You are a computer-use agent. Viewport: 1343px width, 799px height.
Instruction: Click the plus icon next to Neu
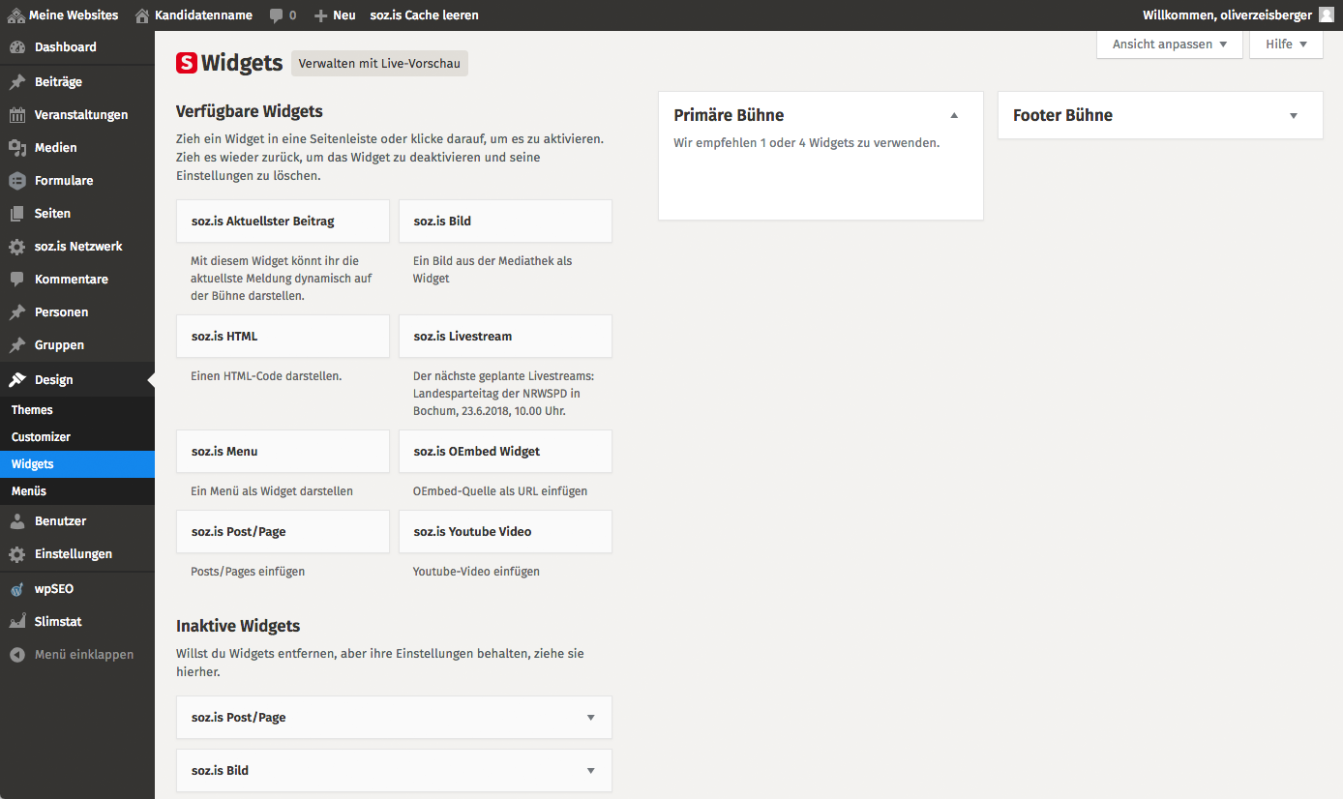coord(321,15)
